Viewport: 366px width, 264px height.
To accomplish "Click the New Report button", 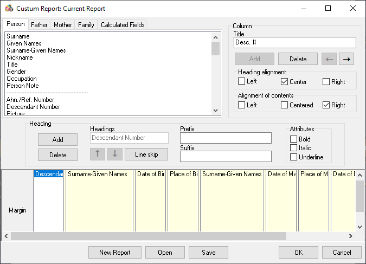I will pos(115,252).
